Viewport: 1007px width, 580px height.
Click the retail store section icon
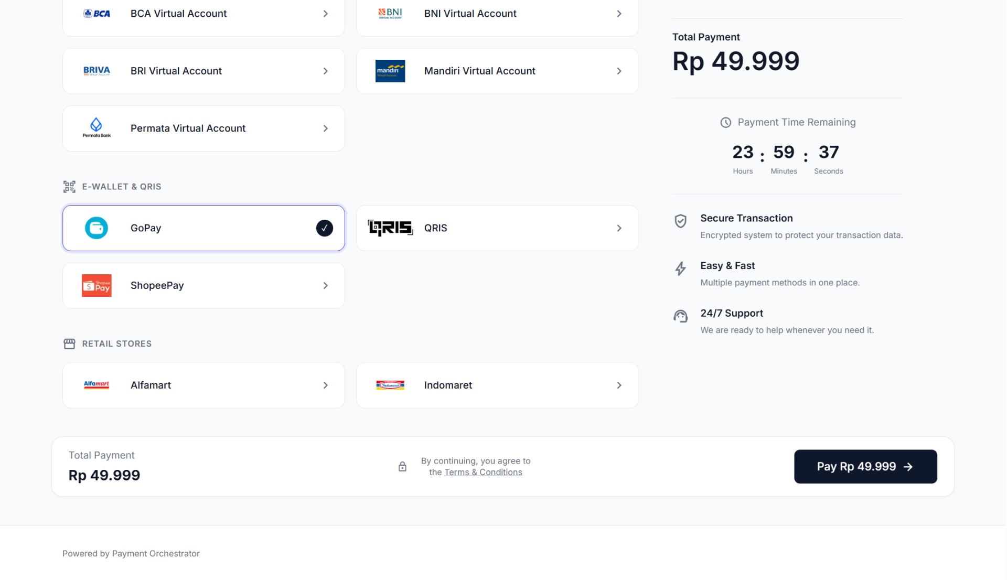(69, 344)
